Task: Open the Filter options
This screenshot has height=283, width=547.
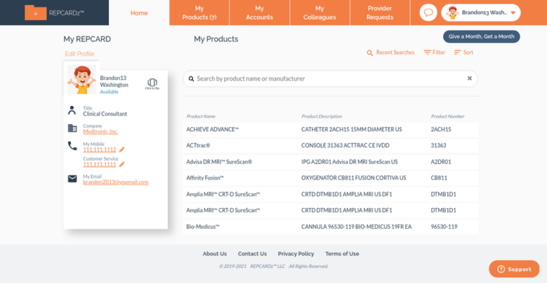Action: (434, 52)
